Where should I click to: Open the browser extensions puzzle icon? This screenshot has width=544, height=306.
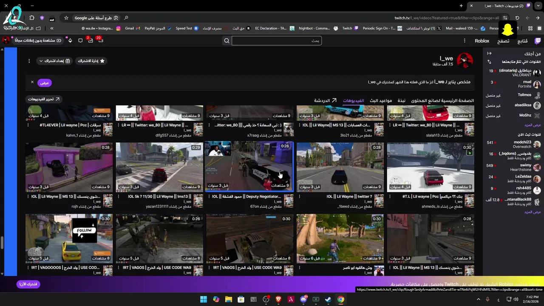pyautogui.click(x=32, y=18)
